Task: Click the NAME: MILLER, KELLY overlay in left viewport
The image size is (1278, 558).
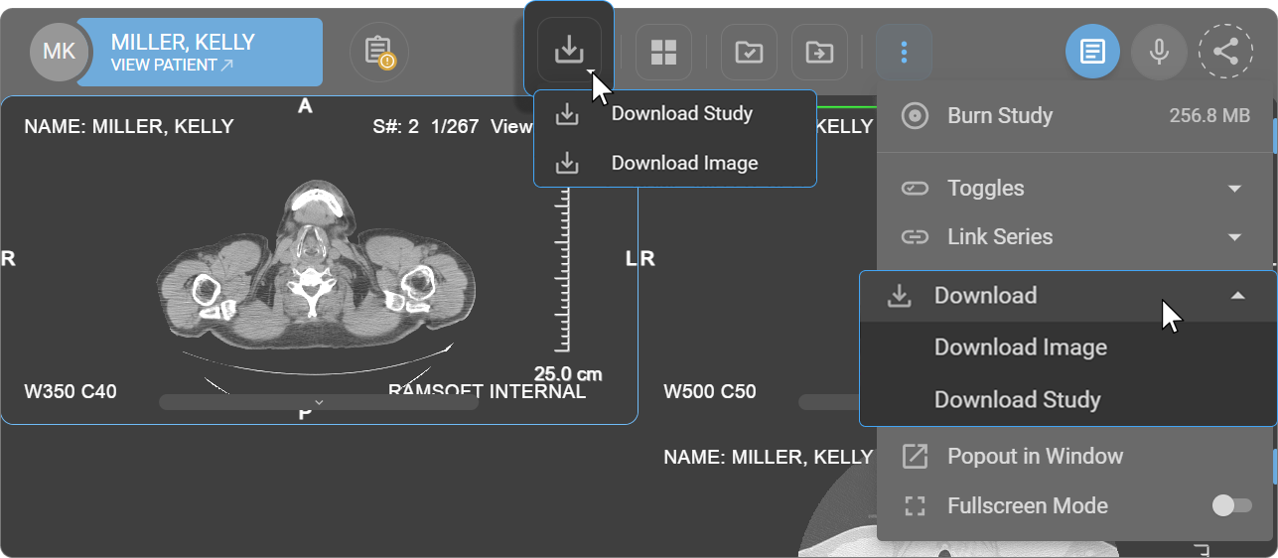Action: 129,127
